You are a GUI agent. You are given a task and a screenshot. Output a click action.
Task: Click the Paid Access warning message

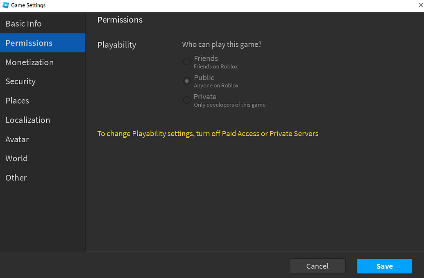[208, 133]
